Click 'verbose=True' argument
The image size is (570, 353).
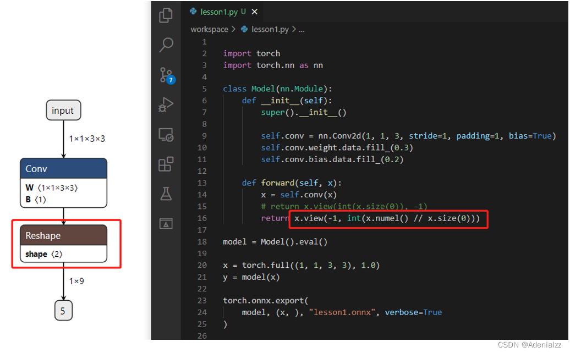tap(413, 312)
